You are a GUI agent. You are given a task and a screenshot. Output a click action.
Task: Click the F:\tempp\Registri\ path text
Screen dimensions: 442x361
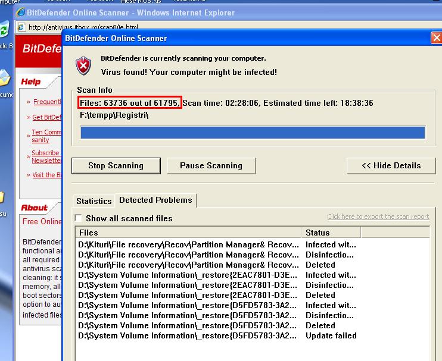tap(114, 115)
